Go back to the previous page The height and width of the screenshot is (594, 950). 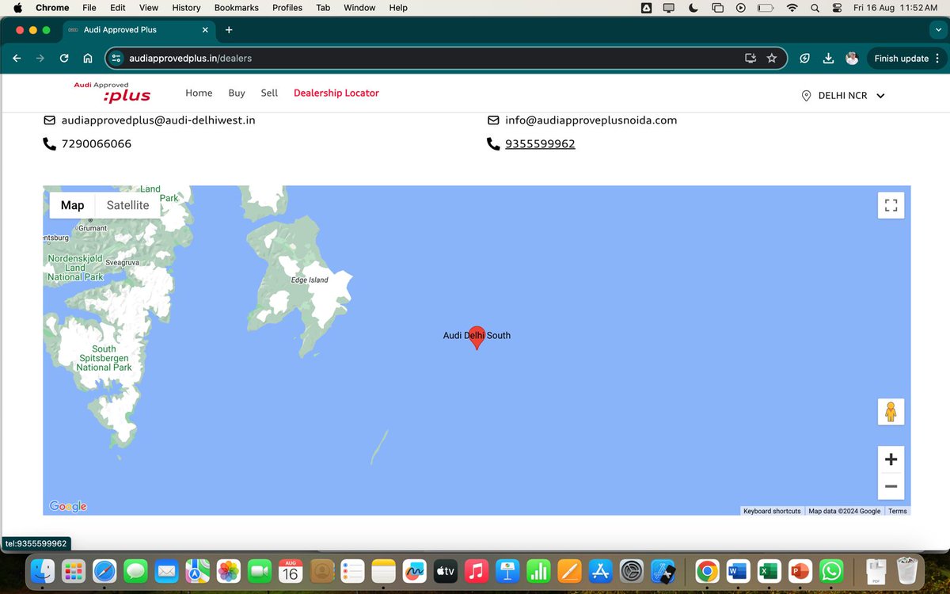[x=17, y=58]
